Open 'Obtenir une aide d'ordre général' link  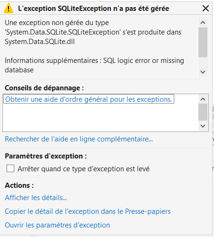pos(89,99)
